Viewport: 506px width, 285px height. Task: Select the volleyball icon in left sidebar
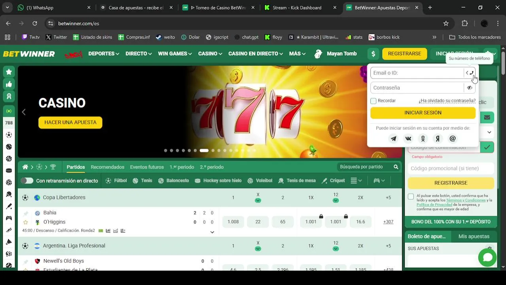pos(9,182)
